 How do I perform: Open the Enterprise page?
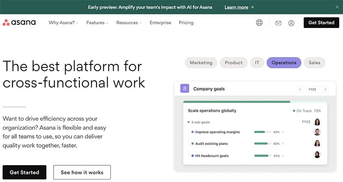click(x=160, y=23)
